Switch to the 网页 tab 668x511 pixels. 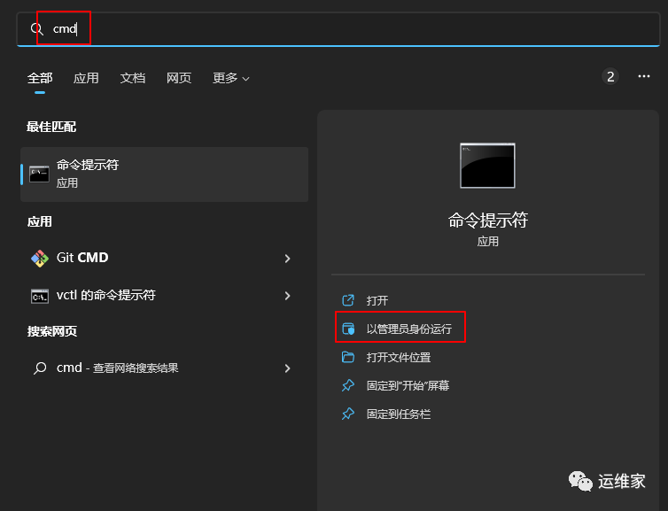click(179, 78)
